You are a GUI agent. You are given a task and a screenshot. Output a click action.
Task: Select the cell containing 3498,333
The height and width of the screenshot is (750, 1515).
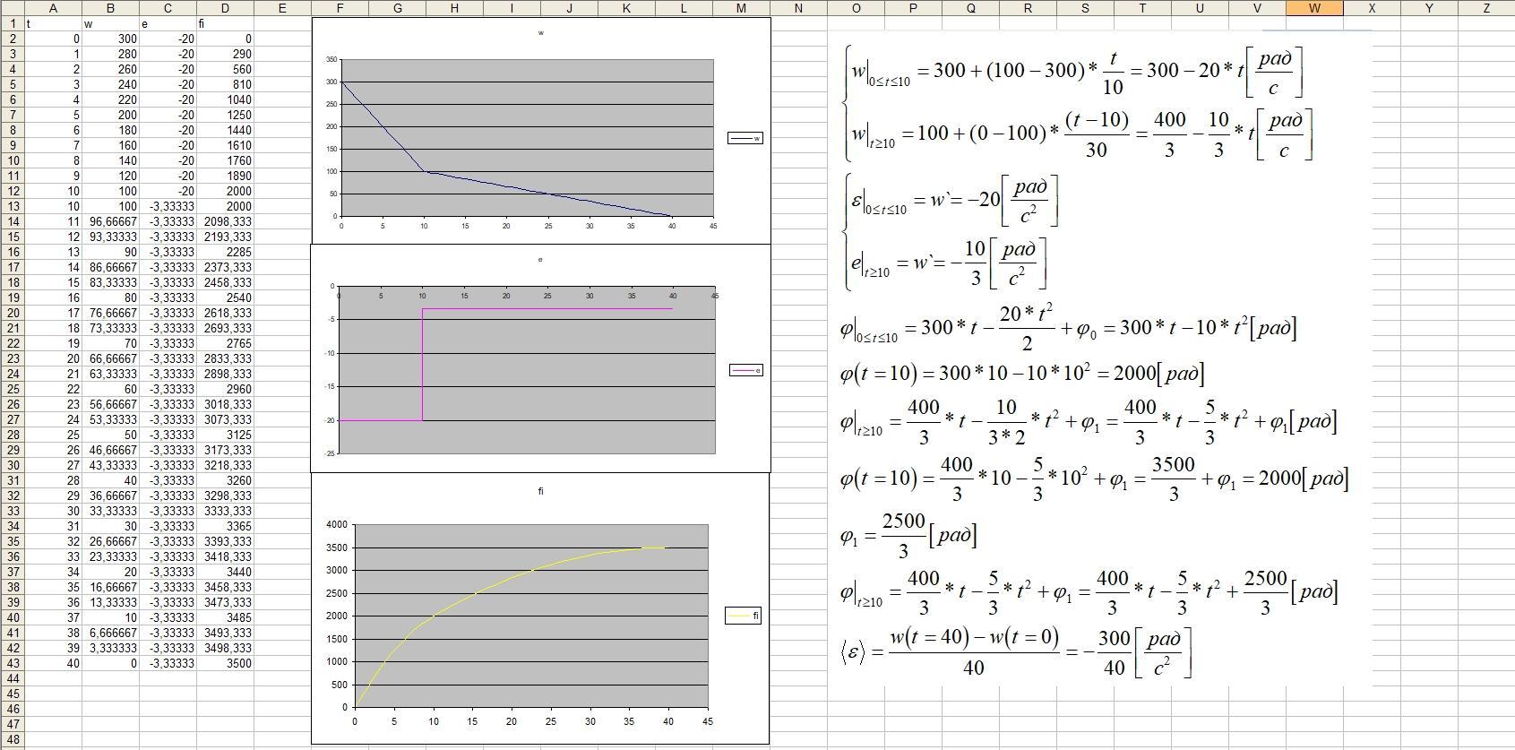[x=225, y=648]
